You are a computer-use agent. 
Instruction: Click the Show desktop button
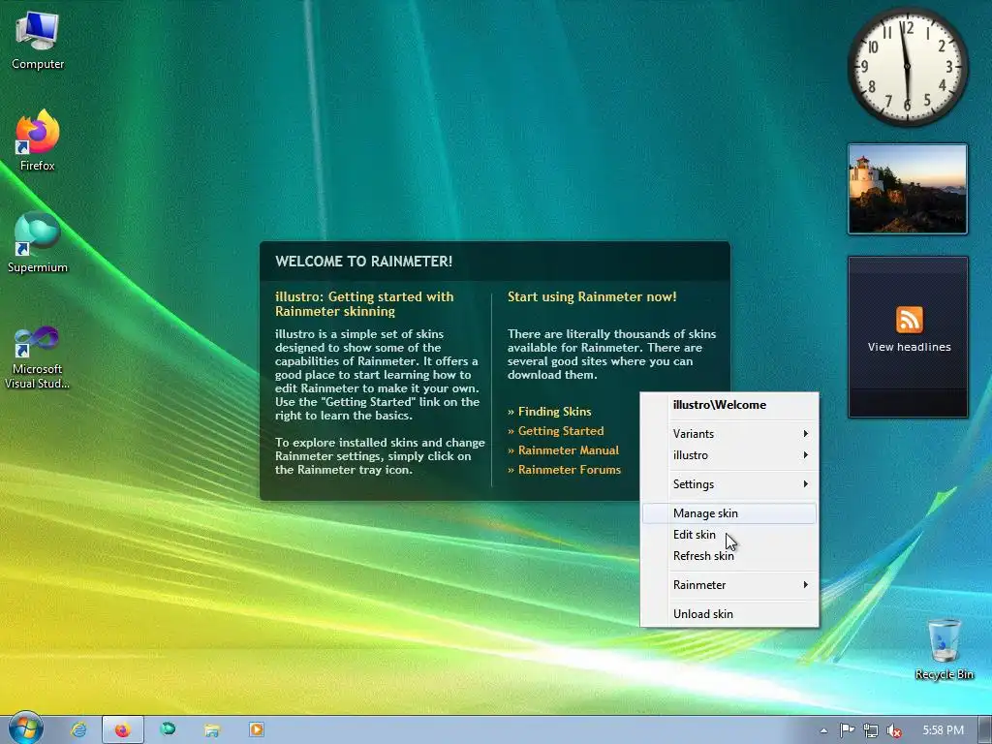984,730
